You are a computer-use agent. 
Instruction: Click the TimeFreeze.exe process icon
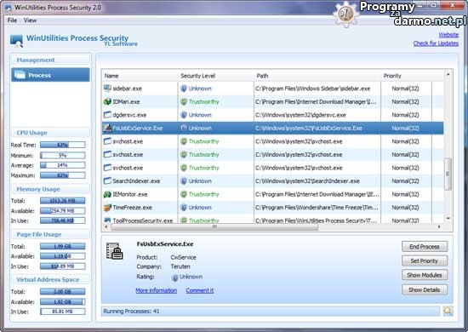(x=107, y=208)
